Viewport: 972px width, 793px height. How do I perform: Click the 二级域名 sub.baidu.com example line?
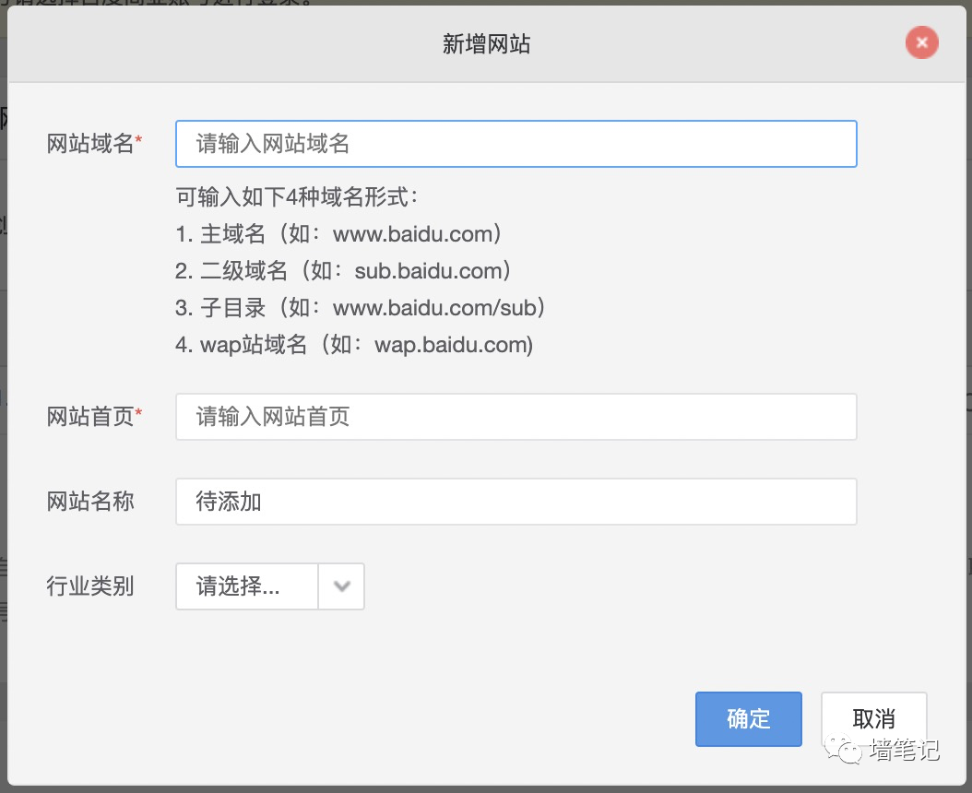[x=343, y=271]
